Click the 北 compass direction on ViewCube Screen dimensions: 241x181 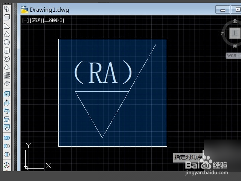(235, 21)
